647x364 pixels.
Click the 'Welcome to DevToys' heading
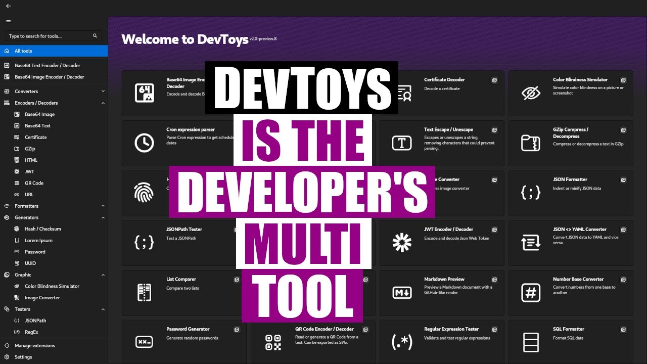185,39
